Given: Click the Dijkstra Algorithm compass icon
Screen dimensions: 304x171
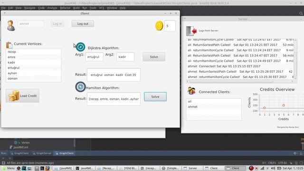Looking at the screenshot, I should click(80, 47).
